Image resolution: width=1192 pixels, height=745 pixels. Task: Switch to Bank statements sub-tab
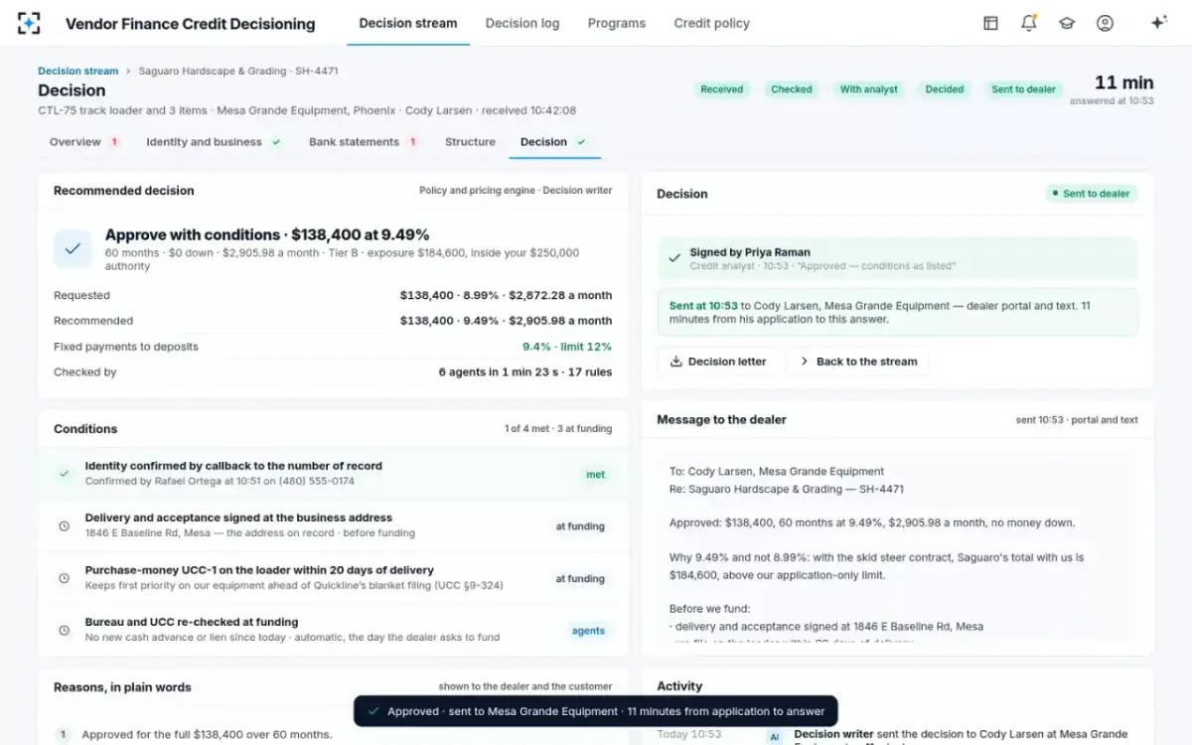point(364,142)
